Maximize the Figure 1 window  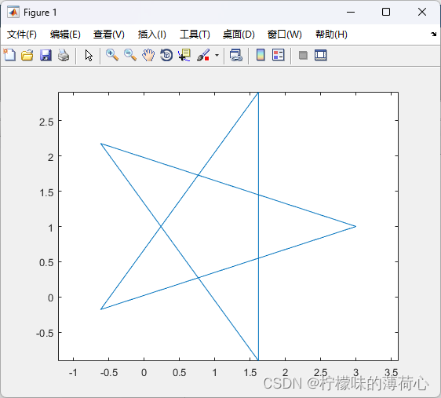coord(386,12)
